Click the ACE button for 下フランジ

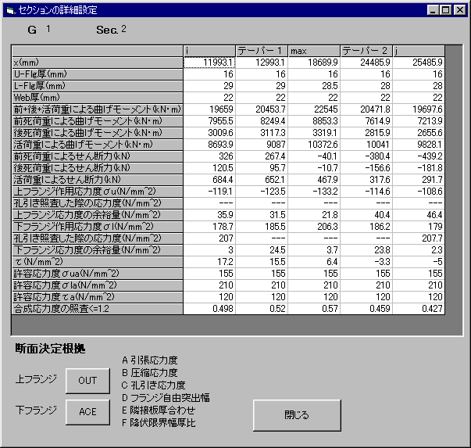coord(87,412)
